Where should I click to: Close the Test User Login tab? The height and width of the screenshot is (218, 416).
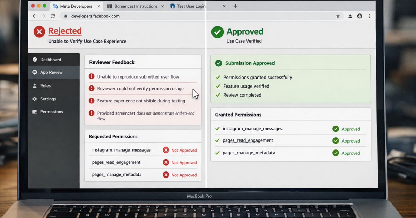pos(224,6)
